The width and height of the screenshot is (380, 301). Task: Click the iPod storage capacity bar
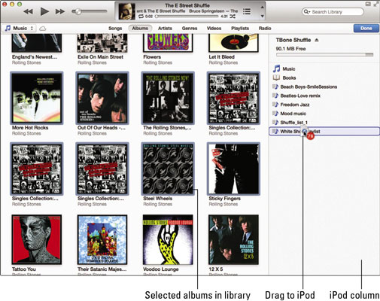(324, 55)
